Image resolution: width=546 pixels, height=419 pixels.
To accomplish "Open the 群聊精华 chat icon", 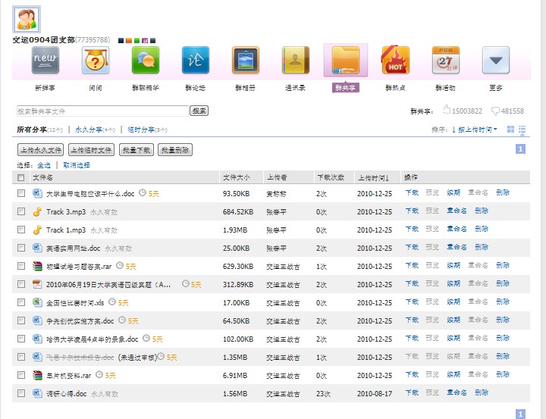I will coord(145,61).
